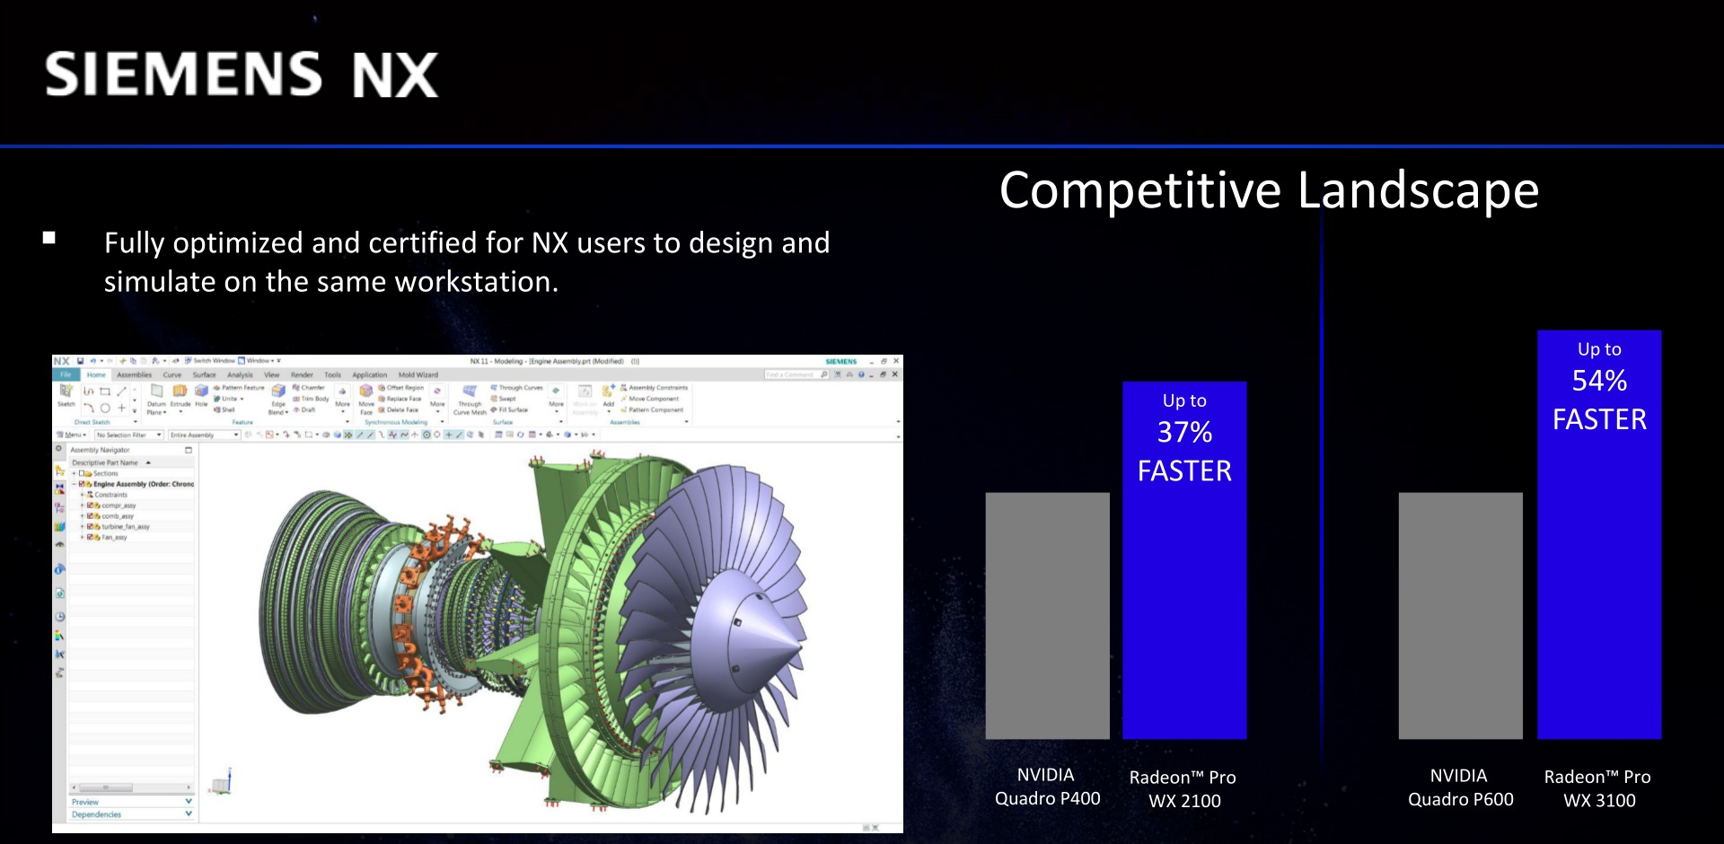Open the No Selection Filter dropdown

coord(129,435)
